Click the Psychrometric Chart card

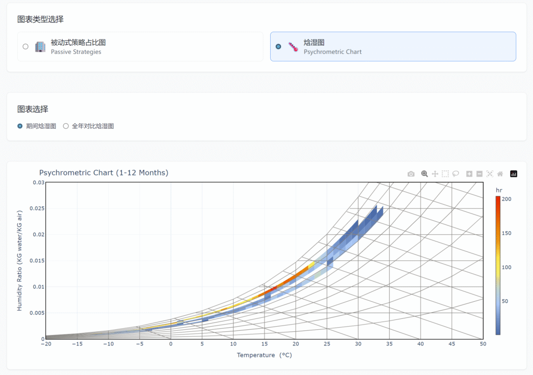(x=393, y=47)
